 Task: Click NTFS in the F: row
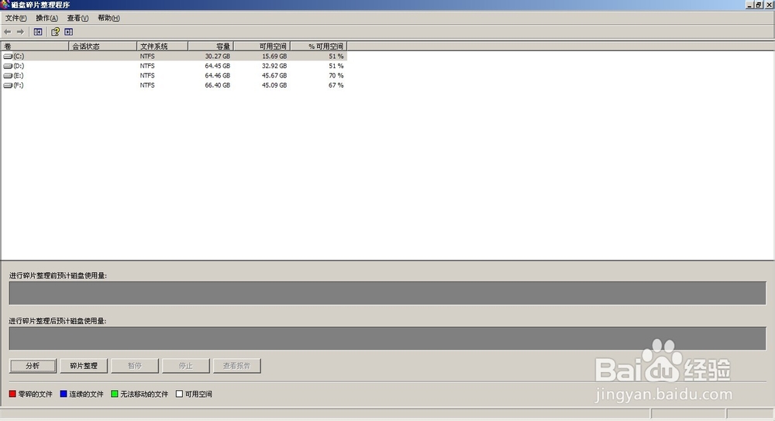[147, 85]
